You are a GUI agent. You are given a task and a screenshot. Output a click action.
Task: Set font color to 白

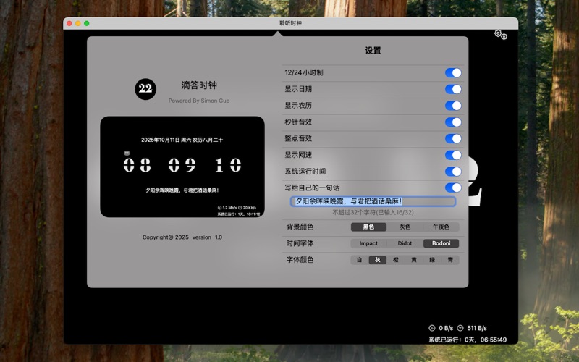coord(359,260)
